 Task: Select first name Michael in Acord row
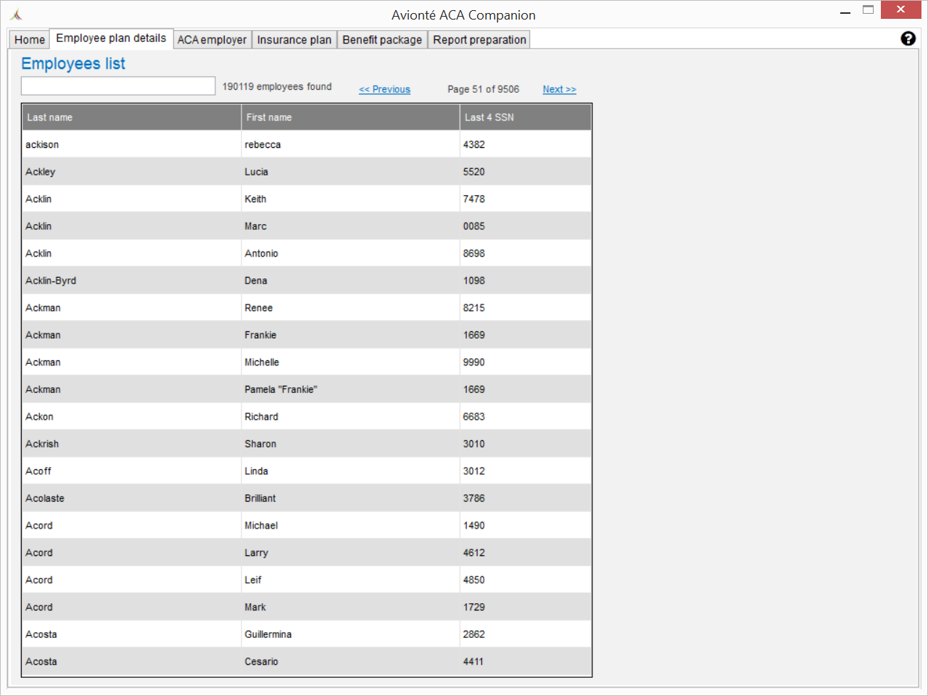click(262, 526)
